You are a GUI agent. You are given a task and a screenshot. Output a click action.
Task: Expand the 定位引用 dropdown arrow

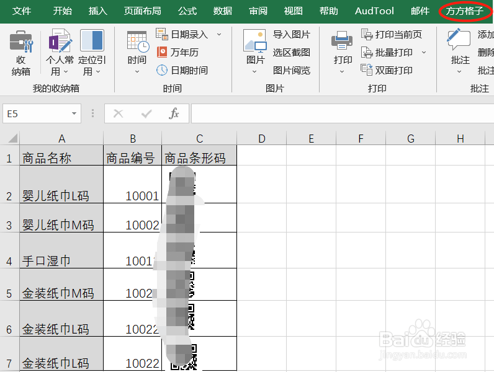coord(98,72)
